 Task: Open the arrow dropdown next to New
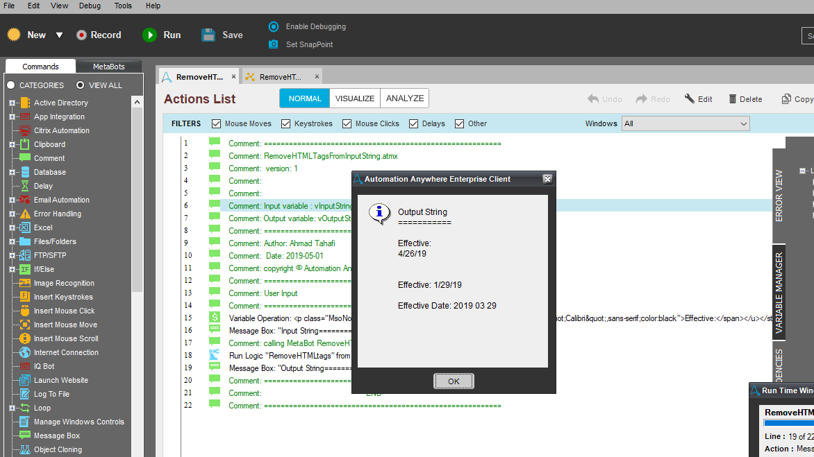(59, 35)
